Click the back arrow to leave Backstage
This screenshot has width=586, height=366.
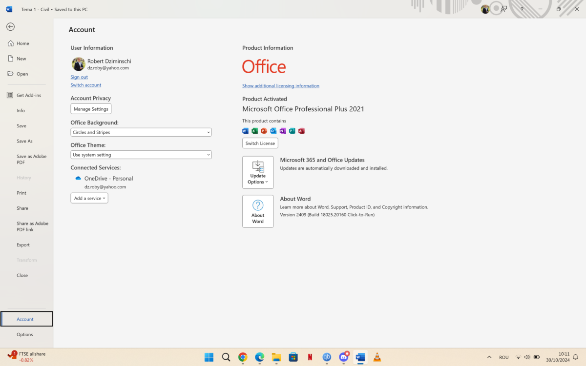pos(10,27)
